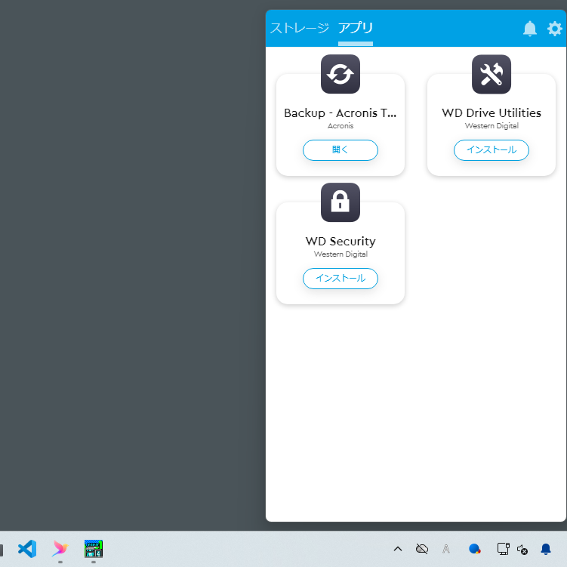Open the notifications bell in WD panel header
Screen dimensions: 567x567
point(530,29)
